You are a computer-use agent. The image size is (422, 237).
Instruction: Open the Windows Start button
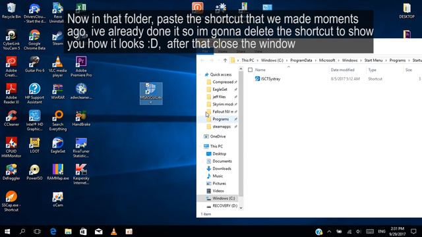pos(7,231)
